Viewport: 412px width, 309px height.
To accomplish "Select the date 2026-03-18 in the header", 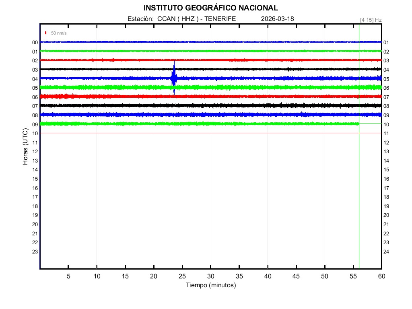I will click(277, 19).
